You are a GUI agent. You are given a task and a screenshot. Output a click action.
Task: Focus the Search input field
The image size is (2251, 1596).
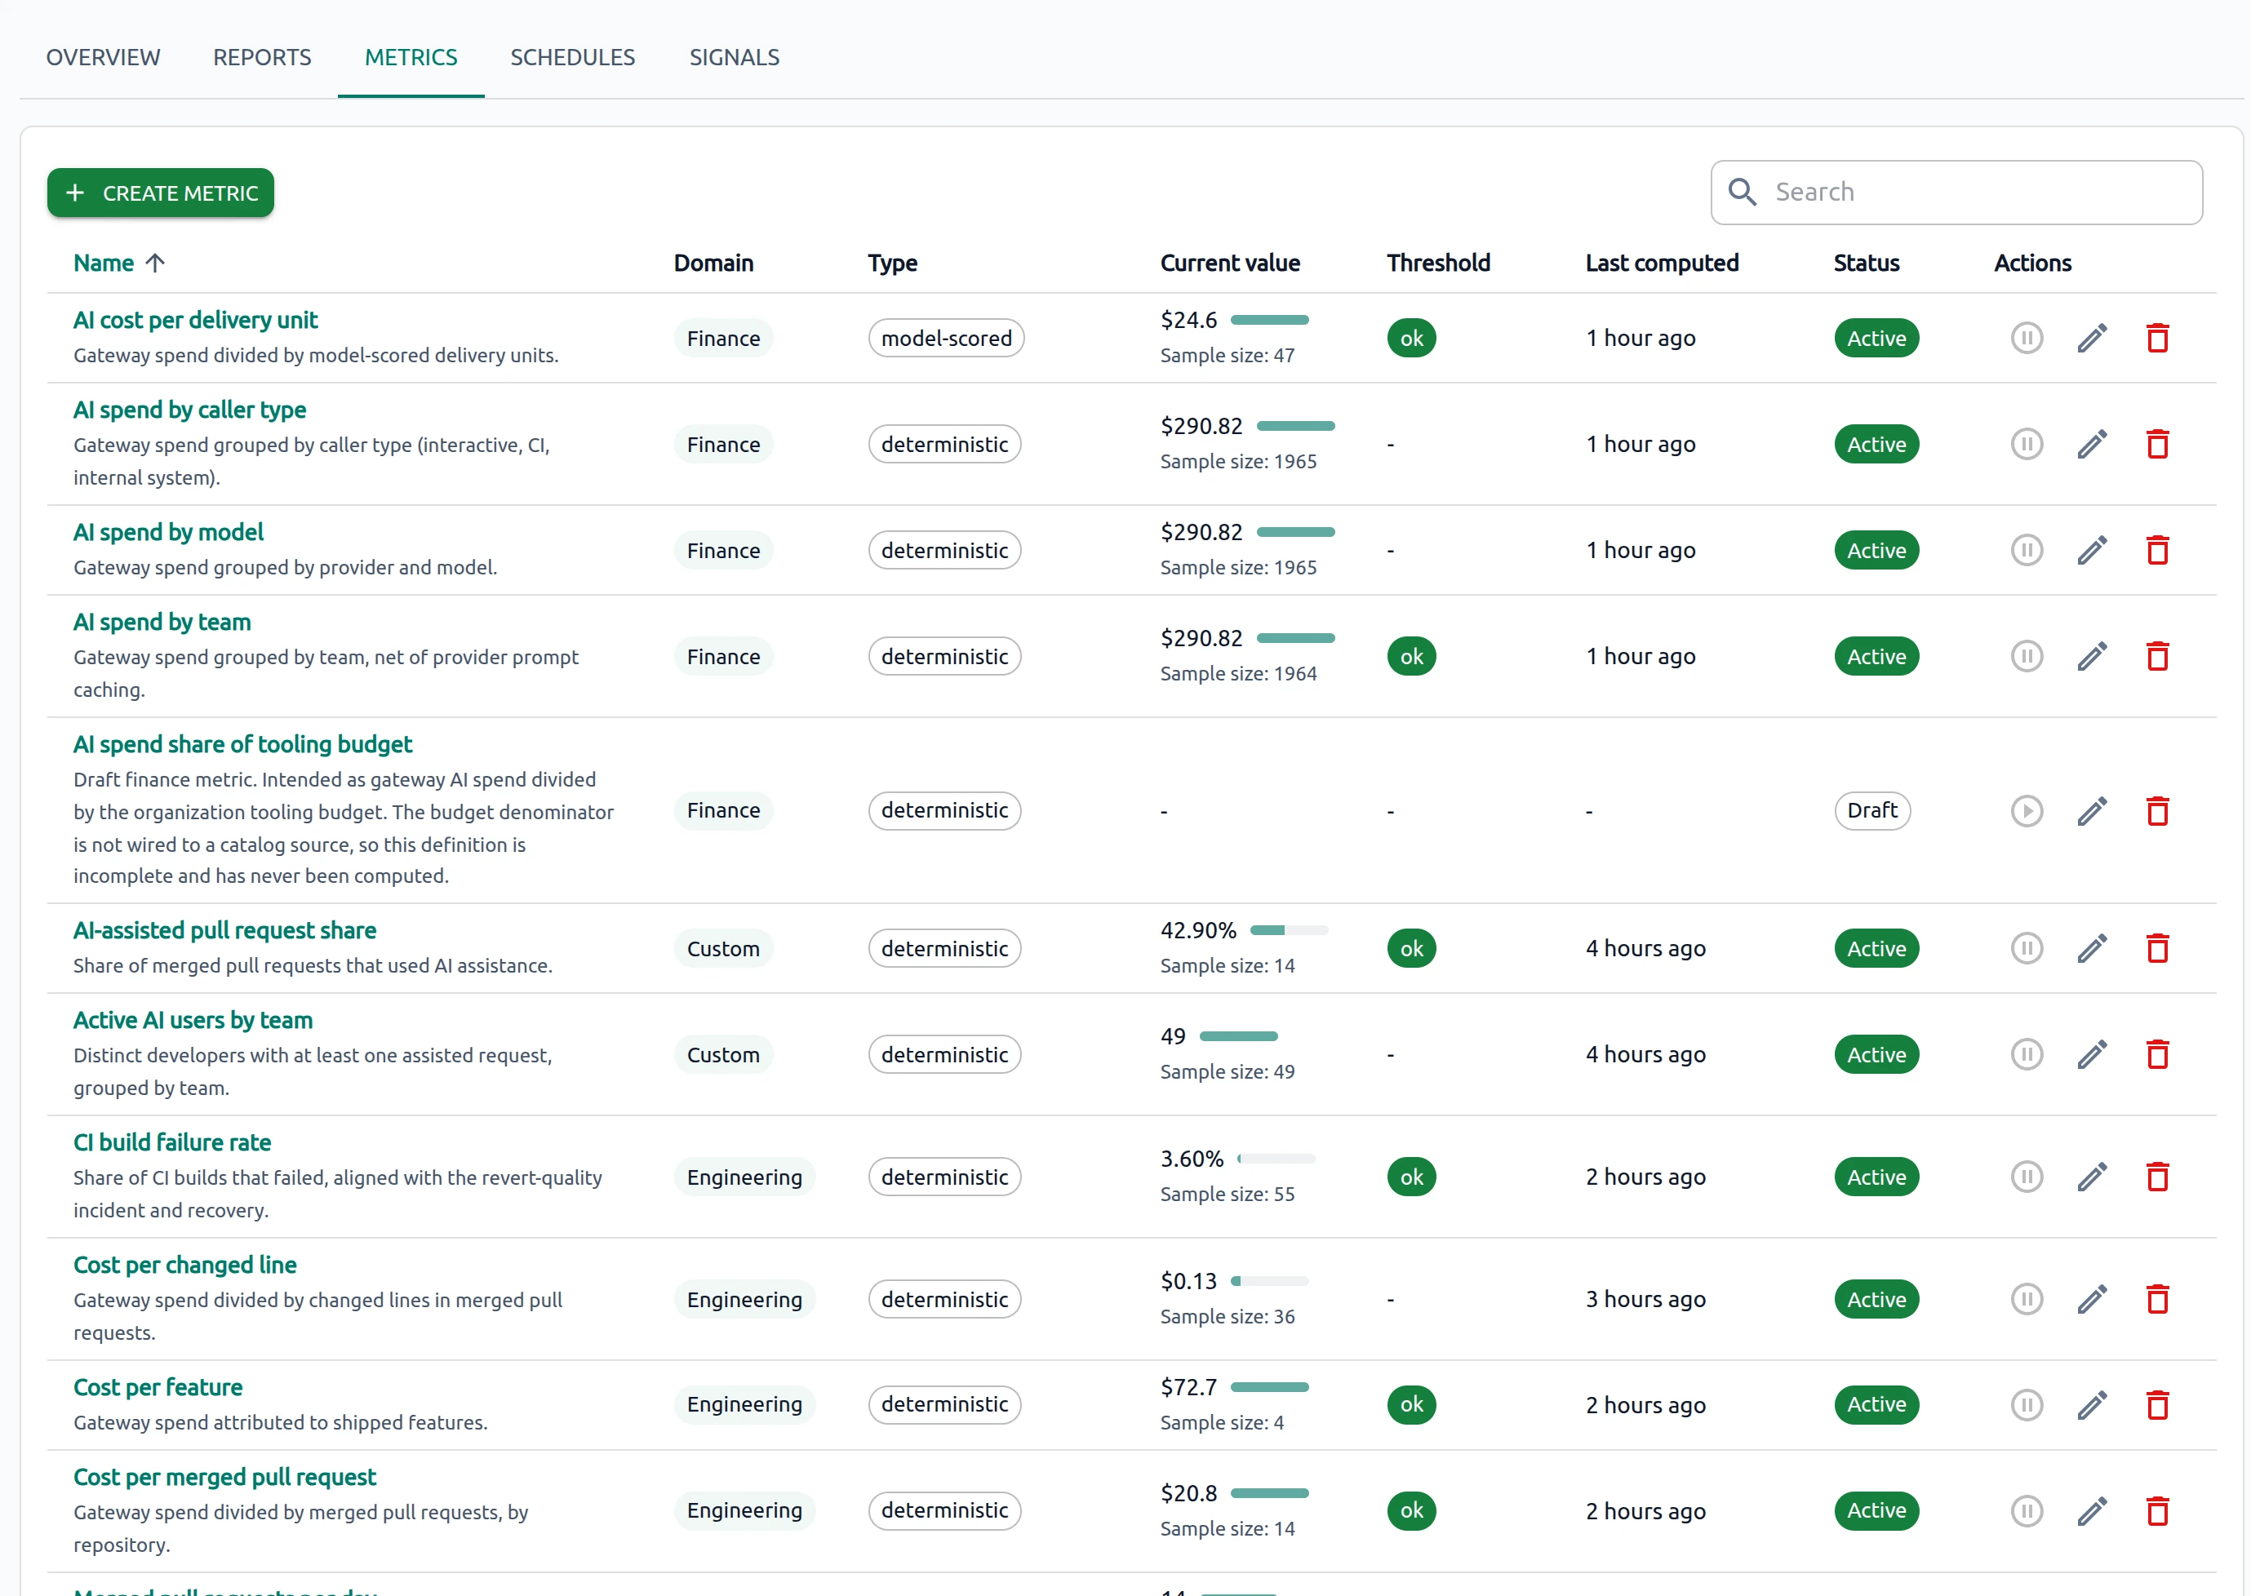pyautogui.click(x=1956, y=193)
